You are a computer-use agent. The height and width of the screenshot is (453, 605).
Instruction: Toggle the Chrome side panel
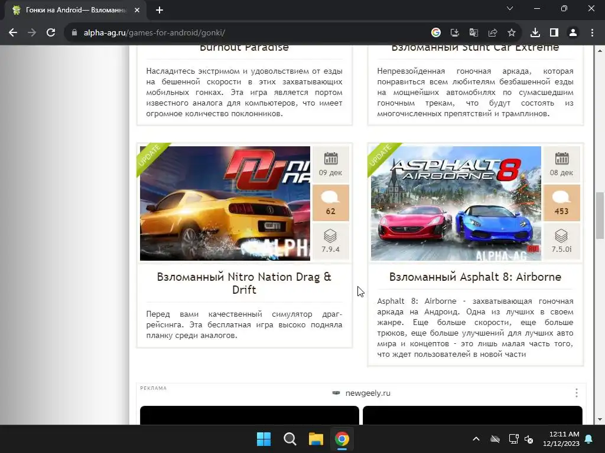(554, 33)
